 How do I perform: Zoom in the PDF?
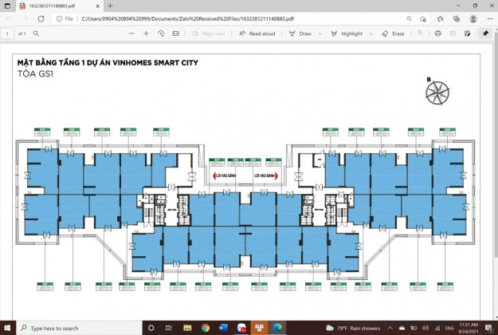[146, 33]
